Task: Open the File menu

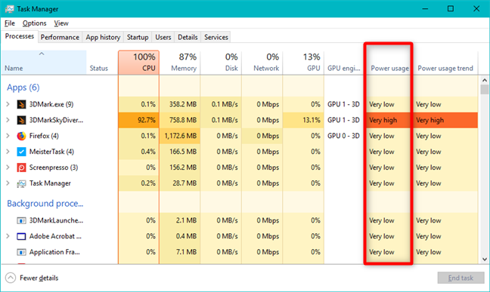Action: coord(10,23)
